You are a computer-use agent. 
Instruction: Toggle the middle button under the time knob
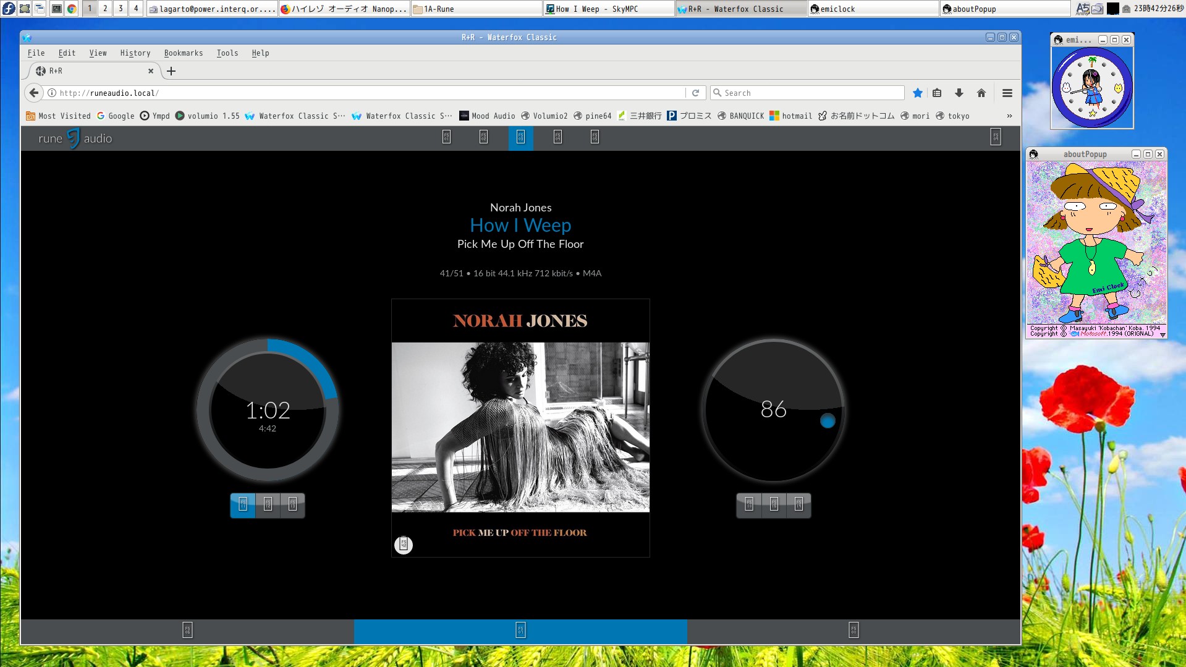[268, 505]
